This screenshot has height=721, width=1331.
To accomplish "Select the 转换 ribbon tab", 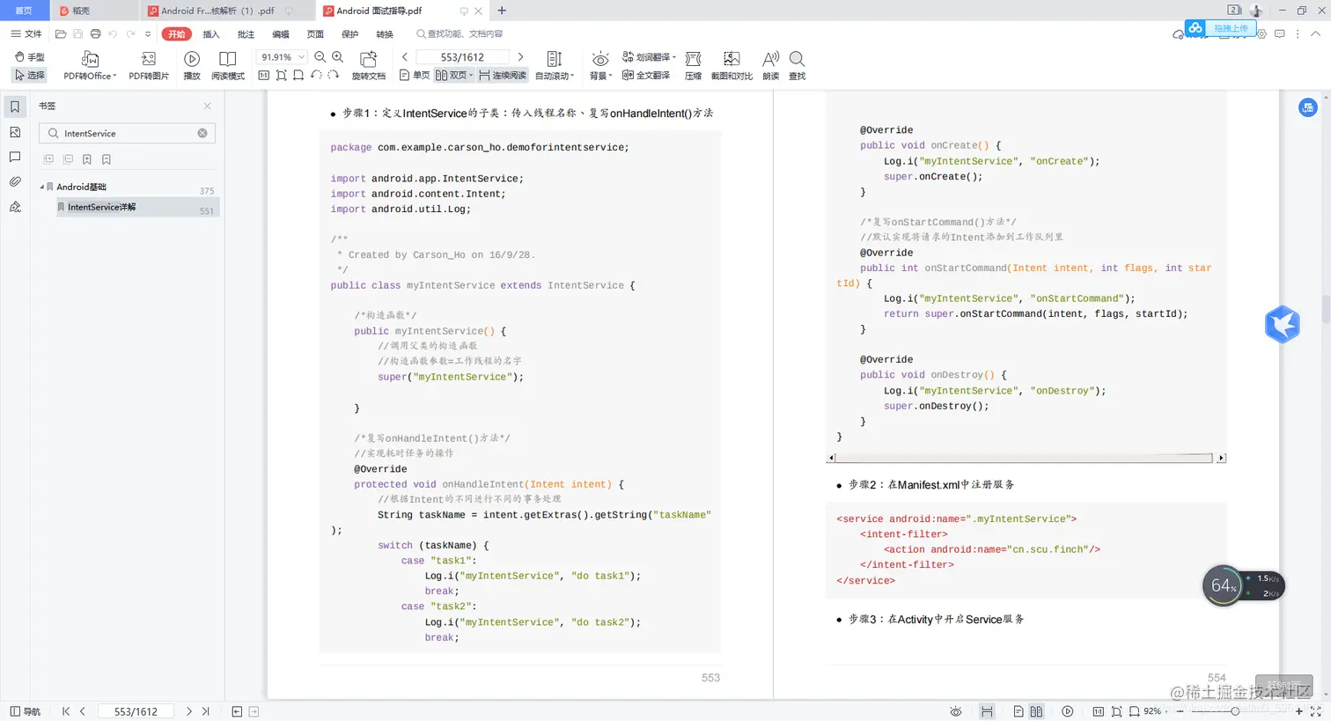I will coord(385,34).
